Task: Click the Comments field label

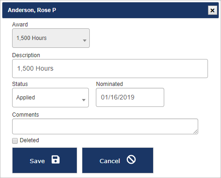Action: [26, 115]
